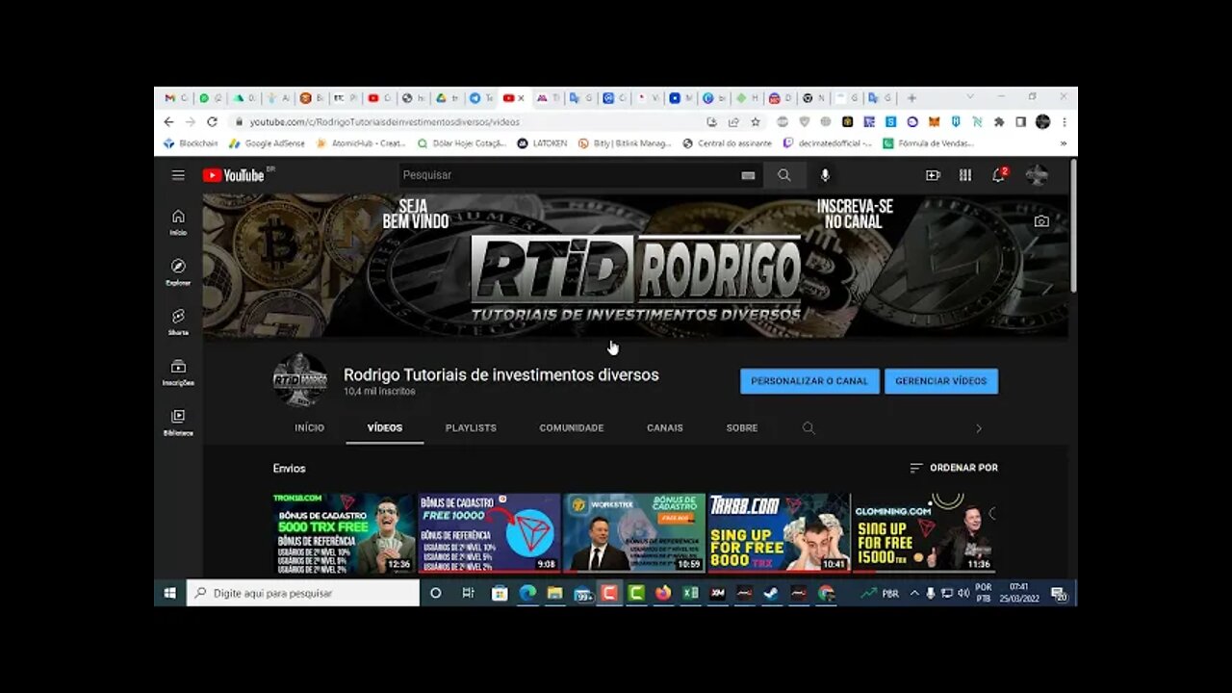Open Início in the left sidebar
The height and width of the screenshot is (693, 1232).
point(178,222)
